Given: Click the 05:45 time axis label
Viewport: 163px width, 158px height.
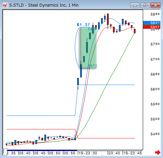Looking at the screenshot, I should coord(39,153).
